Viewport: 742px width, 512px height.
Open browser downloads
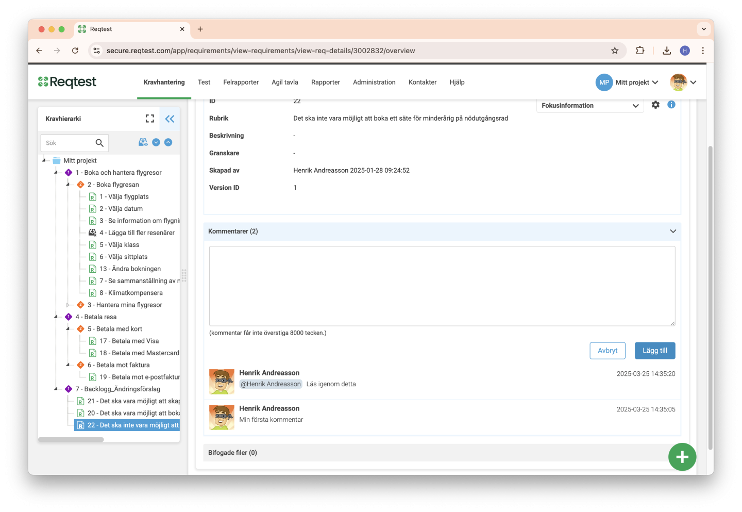(667, 51)
